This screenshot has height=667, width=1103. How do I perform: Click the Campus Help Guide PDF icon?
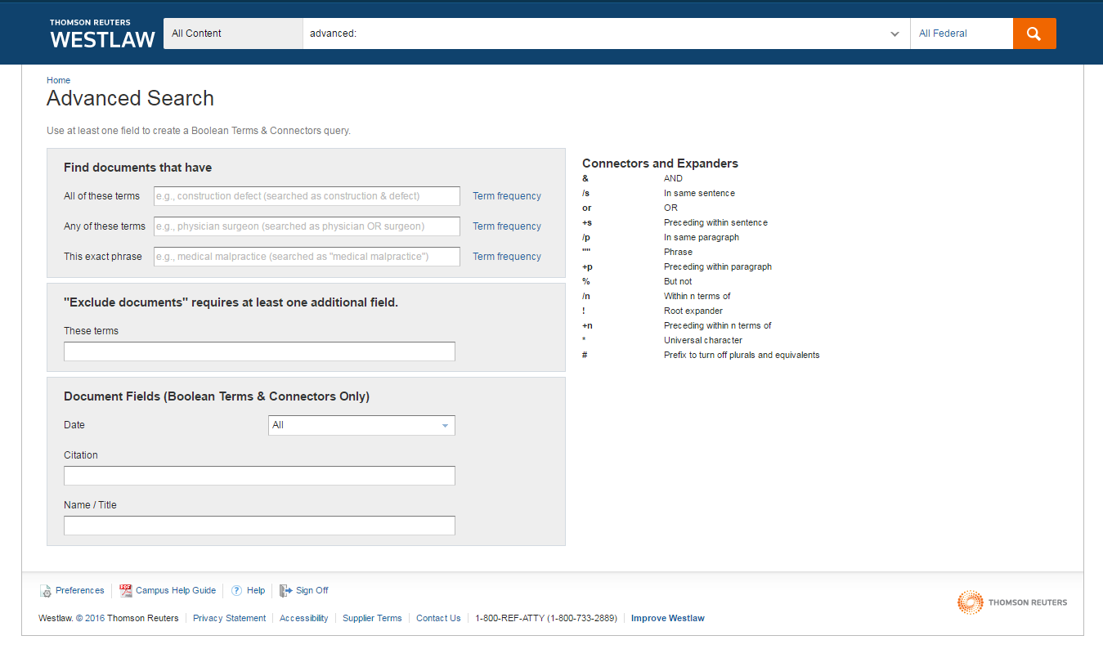126,590
